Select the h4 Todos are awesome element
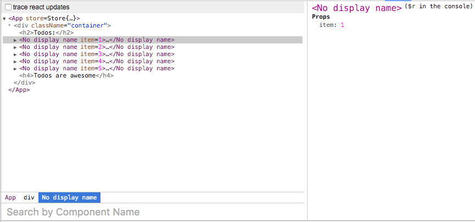Image resolution: width=475 pixels, height=222 pixels. coord(66,76)
